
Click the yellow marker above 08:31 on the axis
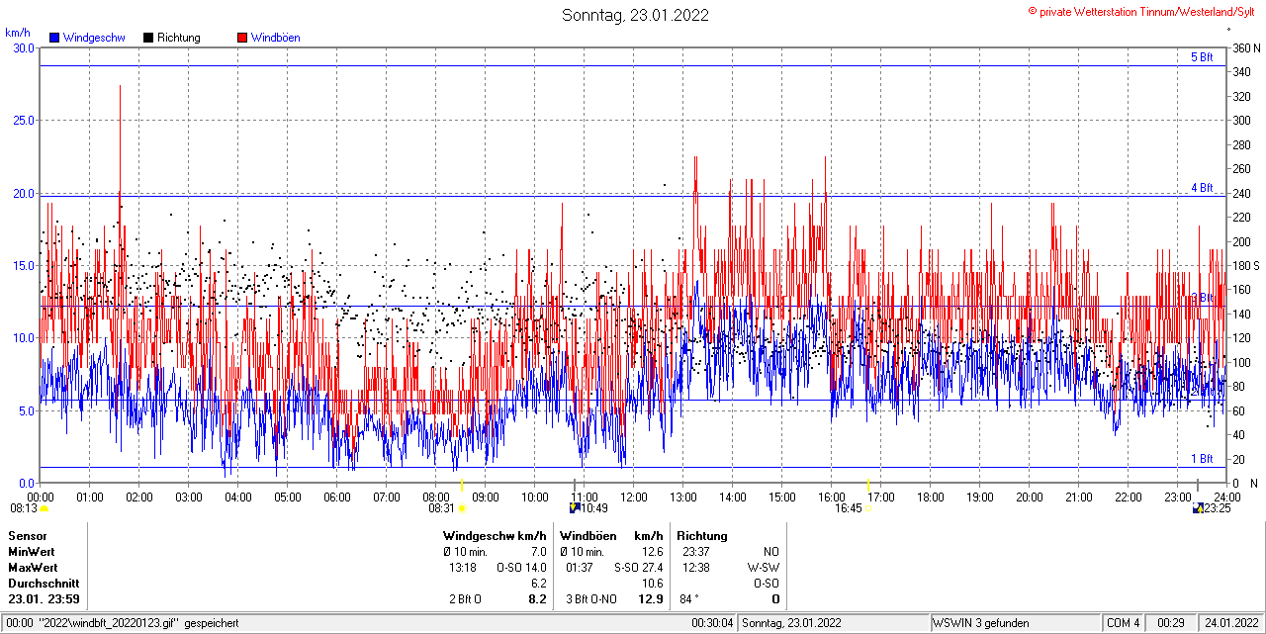[x=462, y=484]
